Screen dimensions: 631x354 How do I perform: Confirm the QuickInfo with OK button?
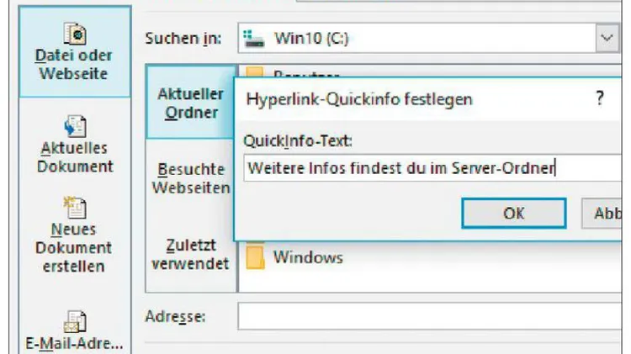(x=514, y=214)
